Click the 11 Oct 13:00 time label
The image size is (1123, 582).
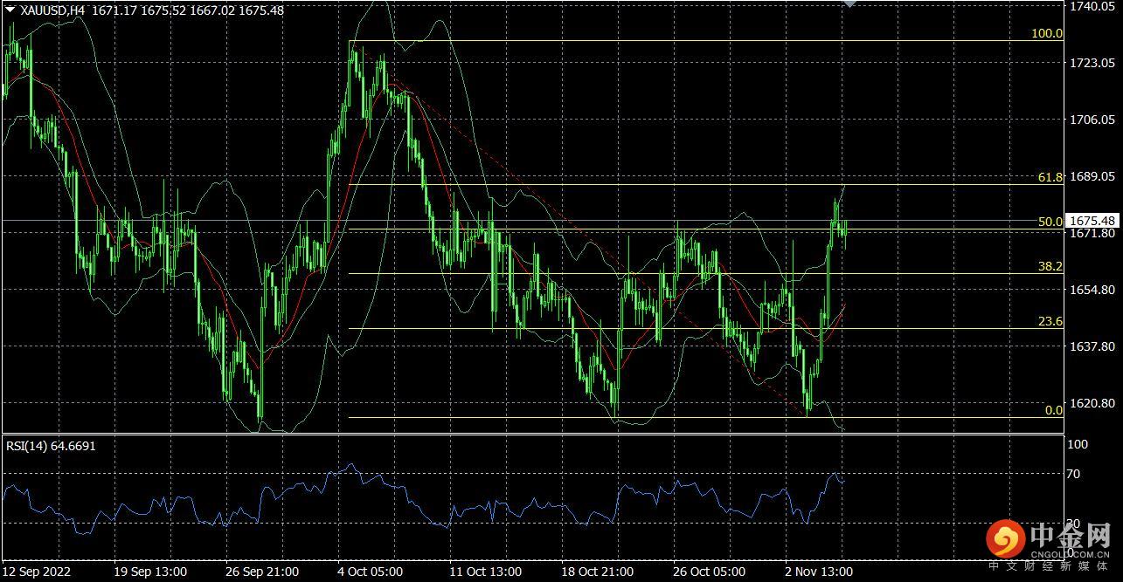pyautogui.click(x=485, y=572)
